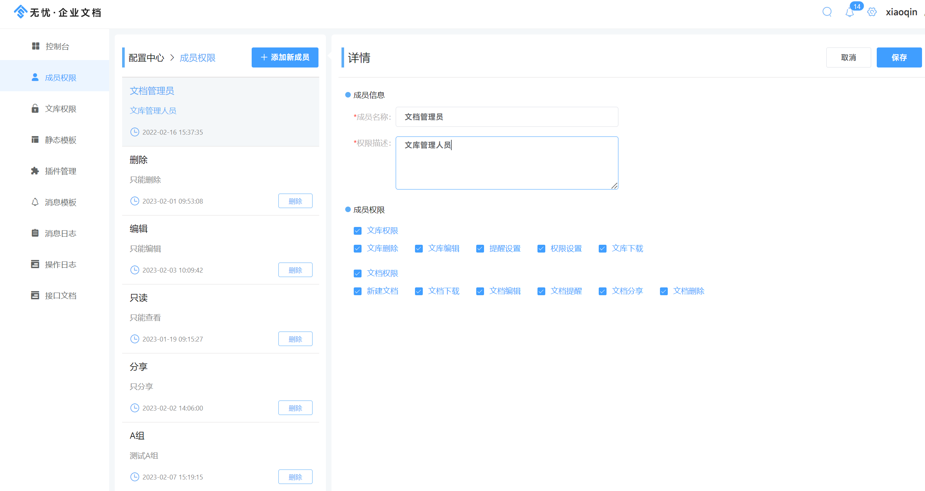Screen dimensions: 925x491
Task: Toggle the 文档删除 checkbox
Action: tap(664, 291)
